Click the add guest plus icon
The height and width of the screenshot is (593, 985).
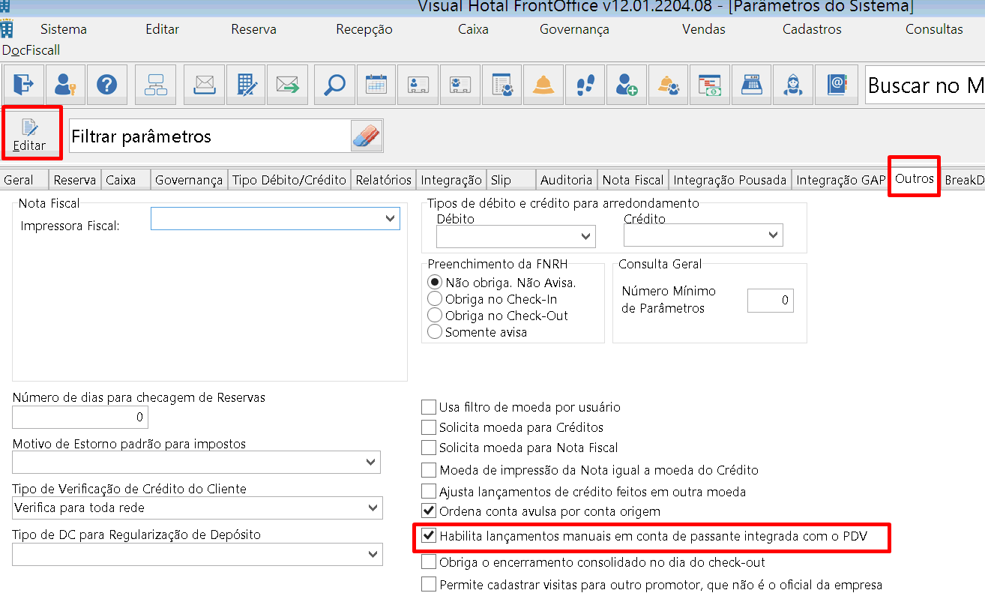point(626,85)
